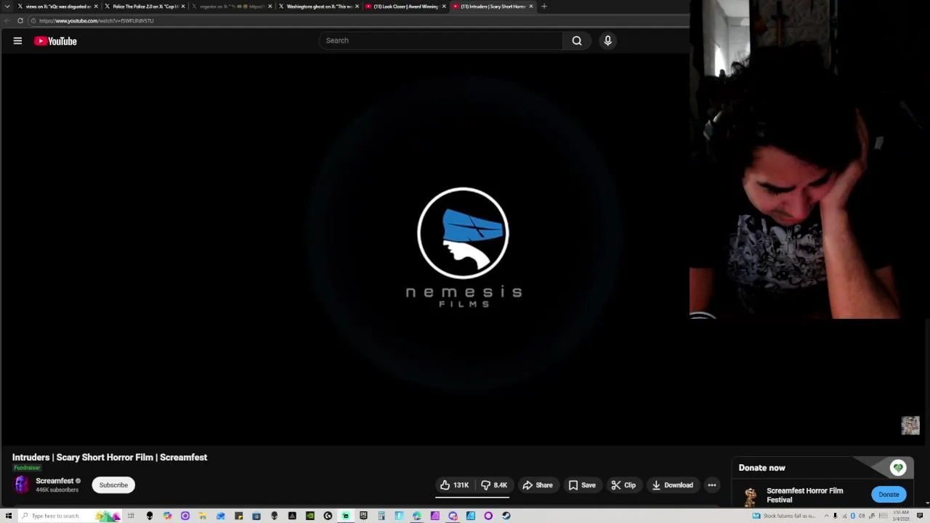Viewport: 930px width, 523px height.
Task: Click the youtube.com address bar URL
Action: (x=96, y=21)
